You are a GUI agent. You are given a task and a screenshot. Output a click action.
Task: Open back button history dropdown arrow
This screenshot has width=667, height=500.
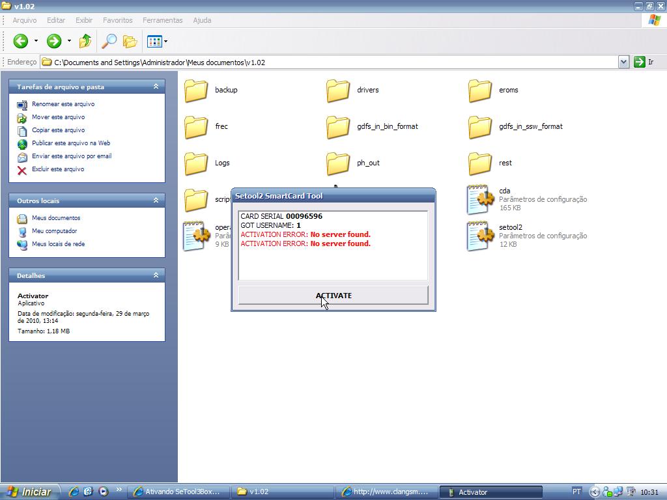coord(36,41)
